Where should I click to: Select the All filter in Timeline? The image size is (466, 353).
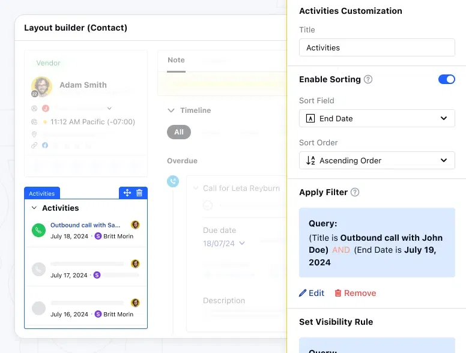(x=179, y=132)
